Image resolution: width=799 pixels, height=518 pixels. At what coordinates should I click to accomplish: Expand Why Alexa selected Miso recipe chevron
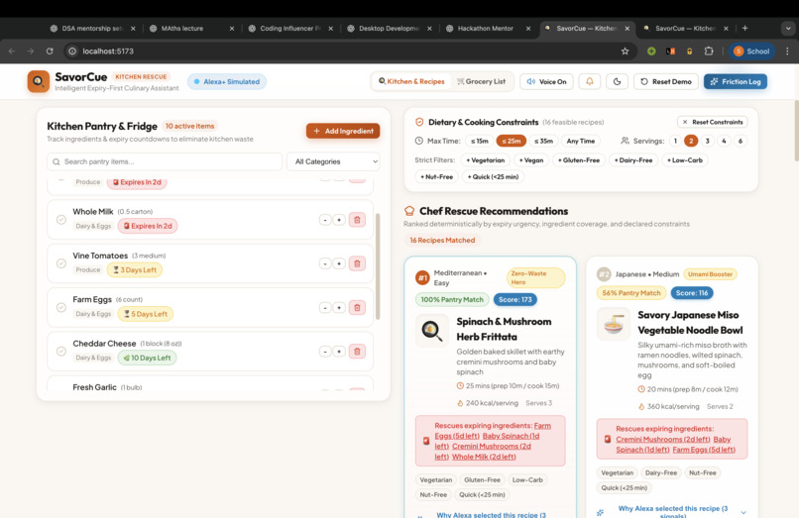(x=743, y=512)
